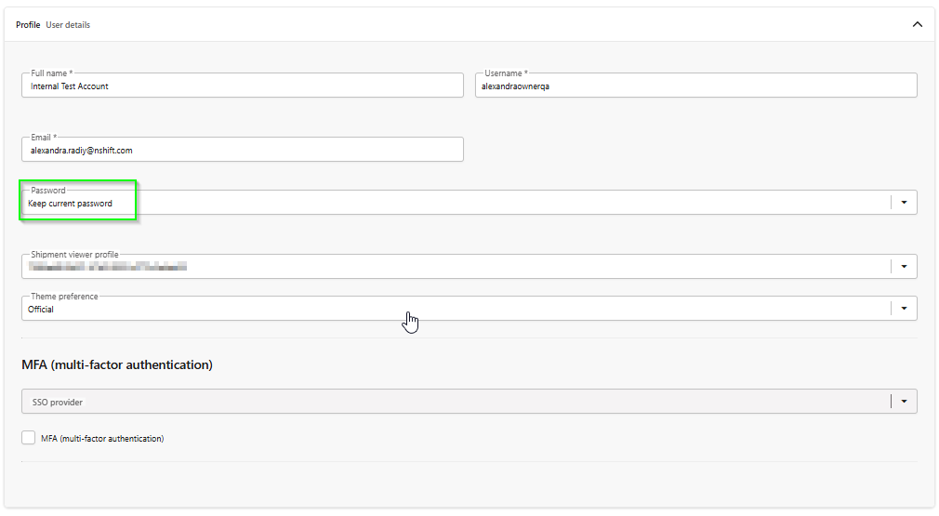939x516 pixels.
Task: Open the Password dropdown arrow
Action: click(x=904, y=203)
